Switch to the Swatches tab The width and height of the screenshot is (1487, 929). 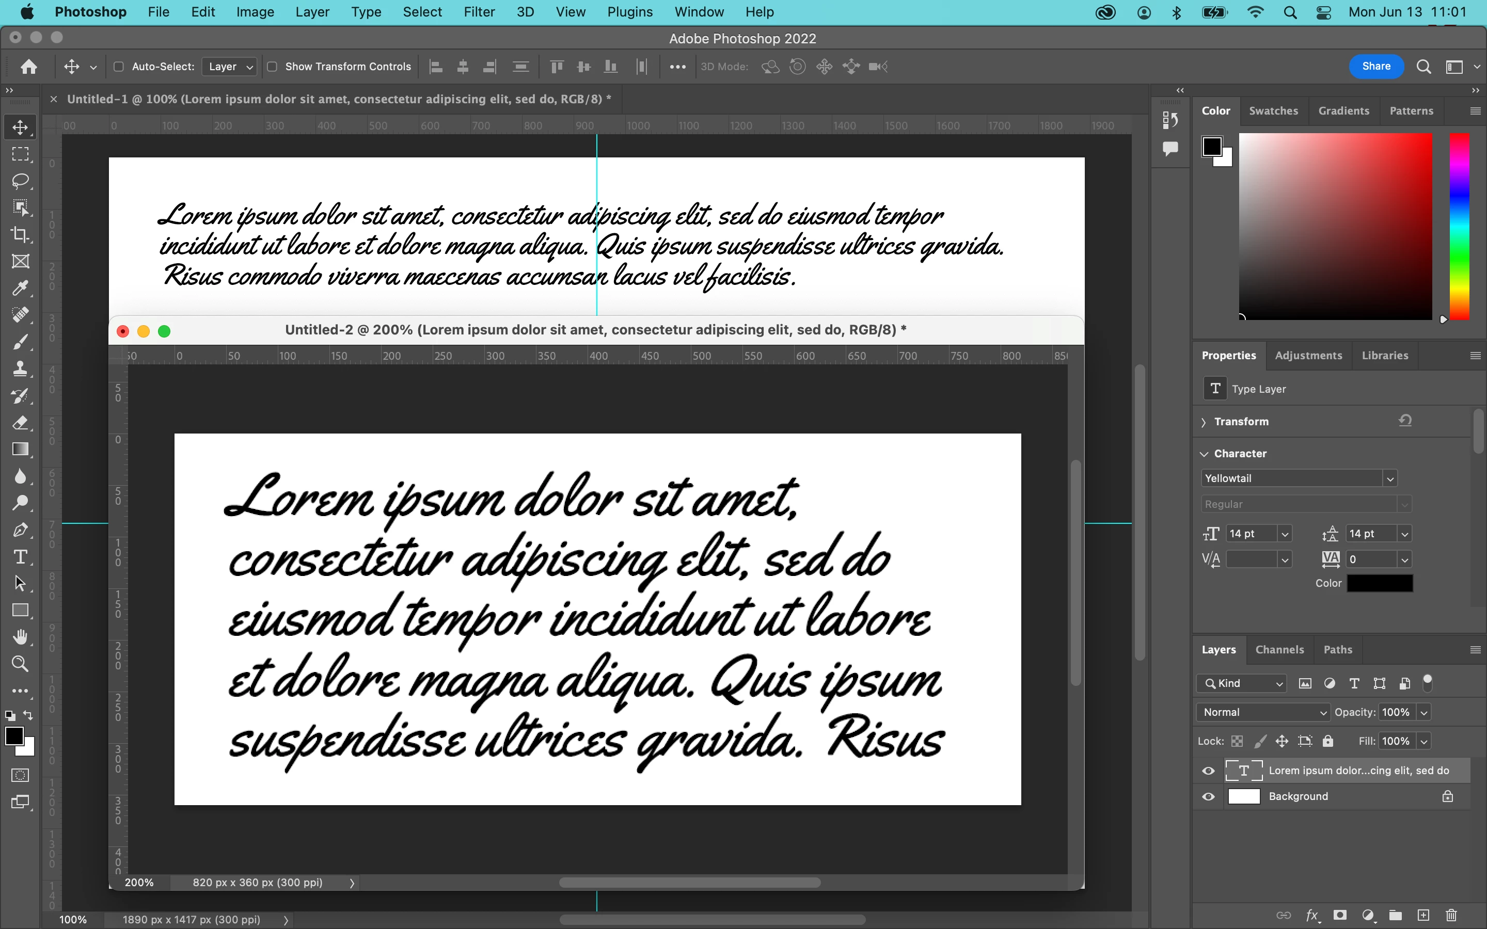click(1273, 110)
